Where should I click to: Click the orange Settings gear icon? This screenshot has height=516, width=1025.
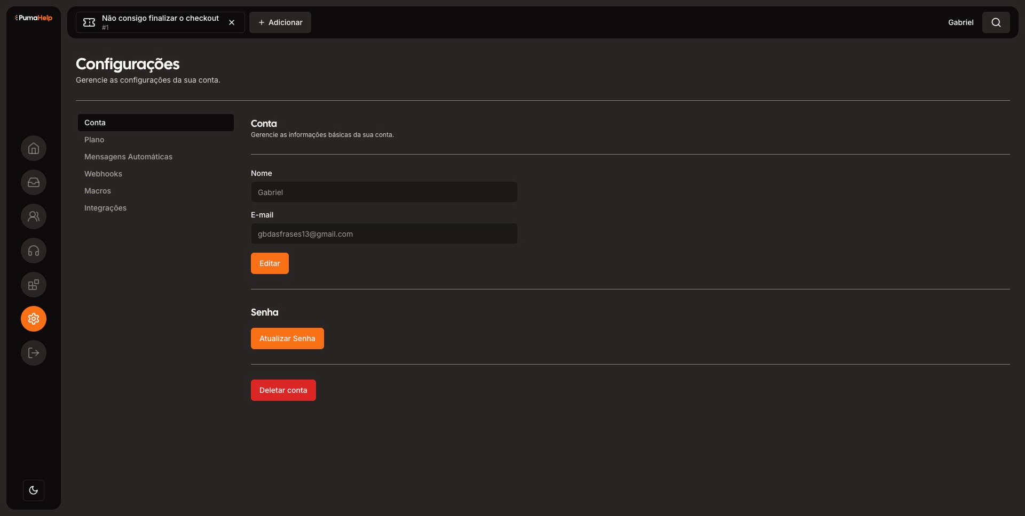tap(34, 319)
